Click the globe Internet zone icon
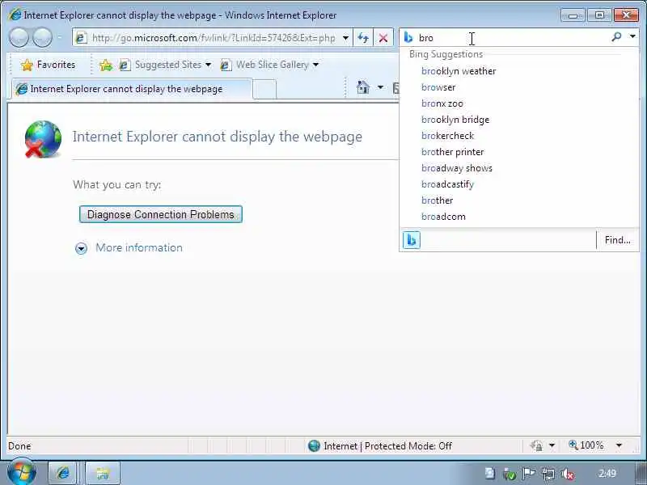Viewport: 647px width, 485px height. pyautogui.click(x=314, y=446)
